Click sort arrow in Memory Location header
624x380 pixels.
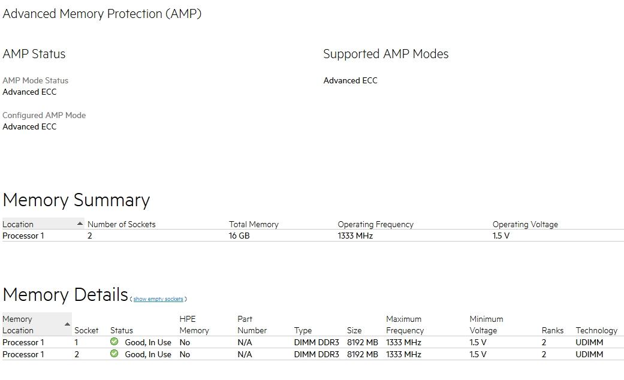click(67, 324)
